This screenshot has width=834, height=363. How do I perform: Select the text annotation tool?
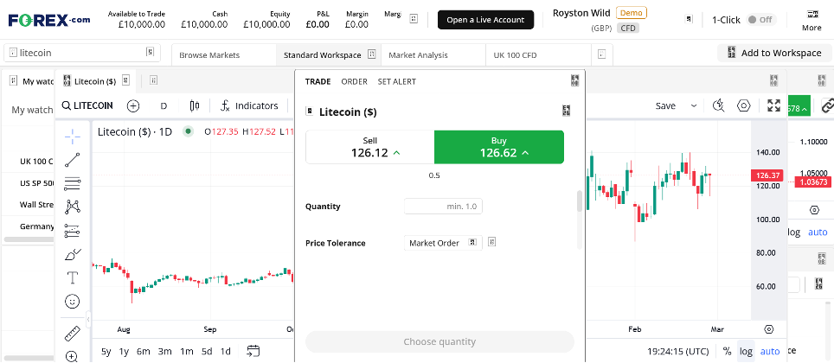(x=73, y=277)
